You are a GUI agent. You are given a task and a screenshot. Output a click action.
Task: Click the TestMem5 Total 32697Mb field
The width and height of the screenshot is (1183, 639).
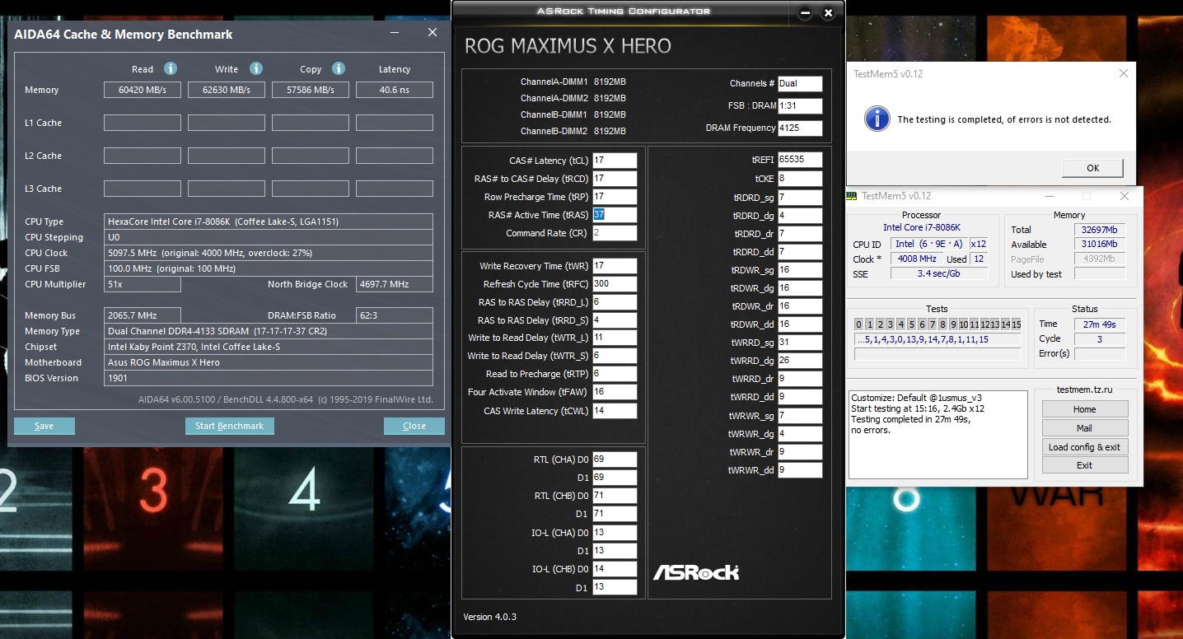point(1100,230)
